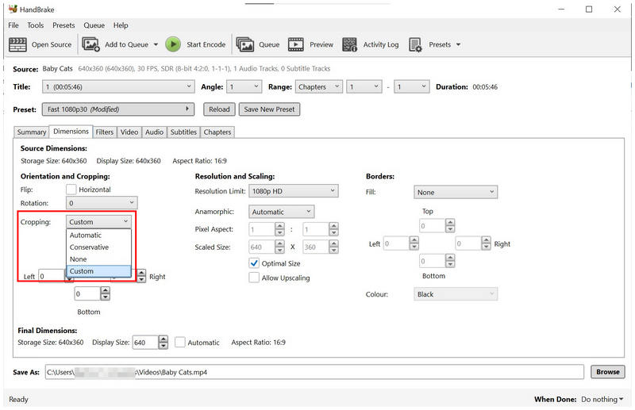Open the ending chapter dropdown
Viewport: 635px width, 410px height.
tap(411, 86)
